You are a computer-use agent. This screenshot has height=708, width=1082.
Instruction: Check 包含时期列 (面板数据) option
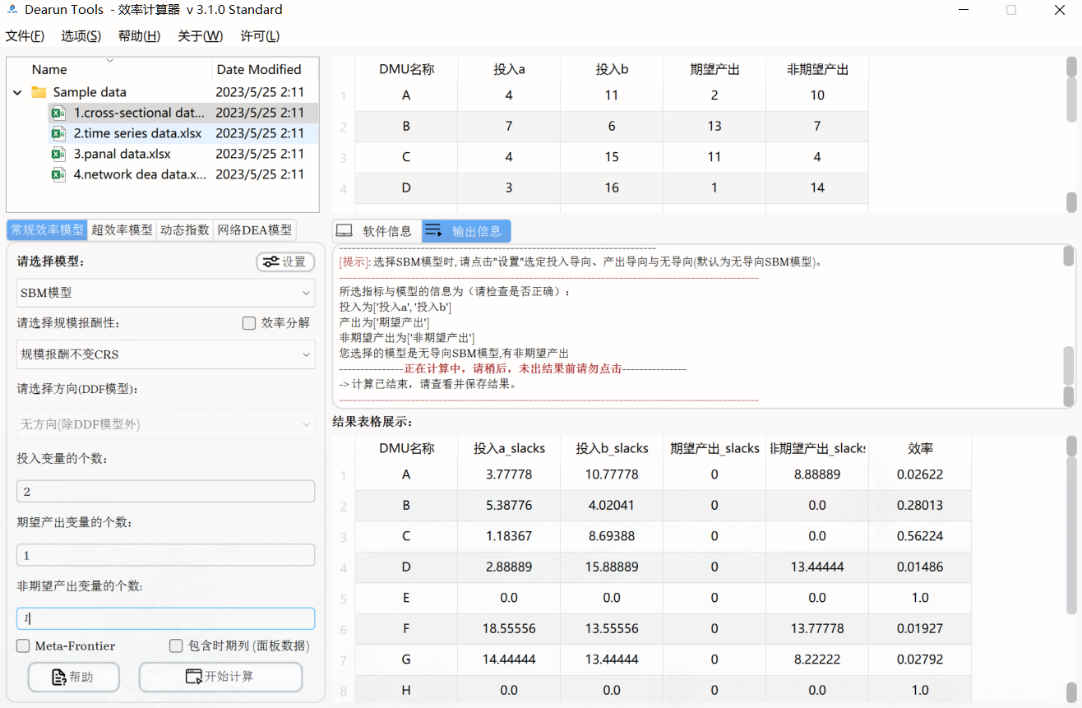point(176,646)
